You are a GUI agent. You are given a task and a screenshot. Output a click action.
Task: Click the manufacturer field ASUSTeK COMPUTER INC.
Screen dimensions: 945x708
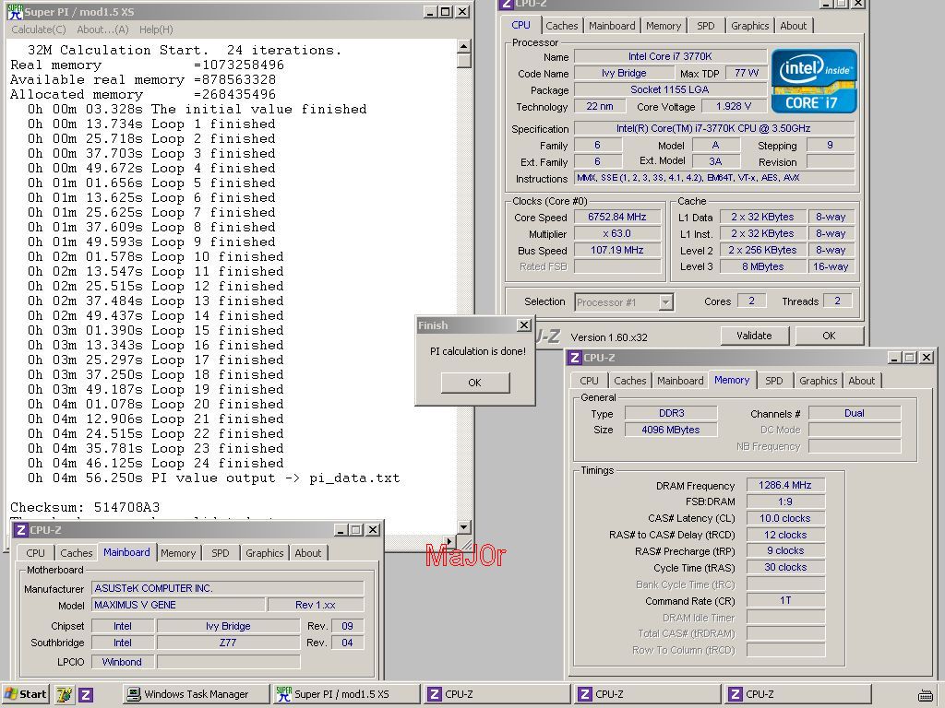coord(228,588)
